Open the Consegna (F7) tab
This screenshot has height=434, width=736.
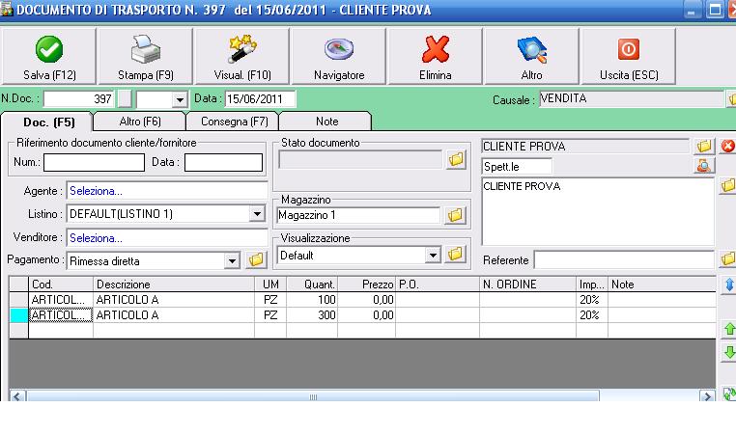point(234,122)
